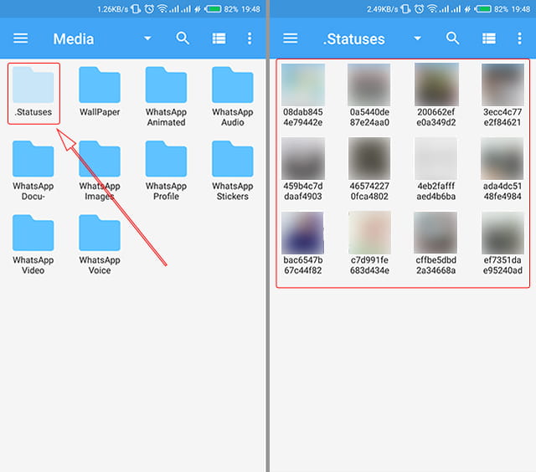The image size is (536, 472).
Task: Open file 200662ef e0a349d2 thumbnail
Action: (x=435, y=85)
